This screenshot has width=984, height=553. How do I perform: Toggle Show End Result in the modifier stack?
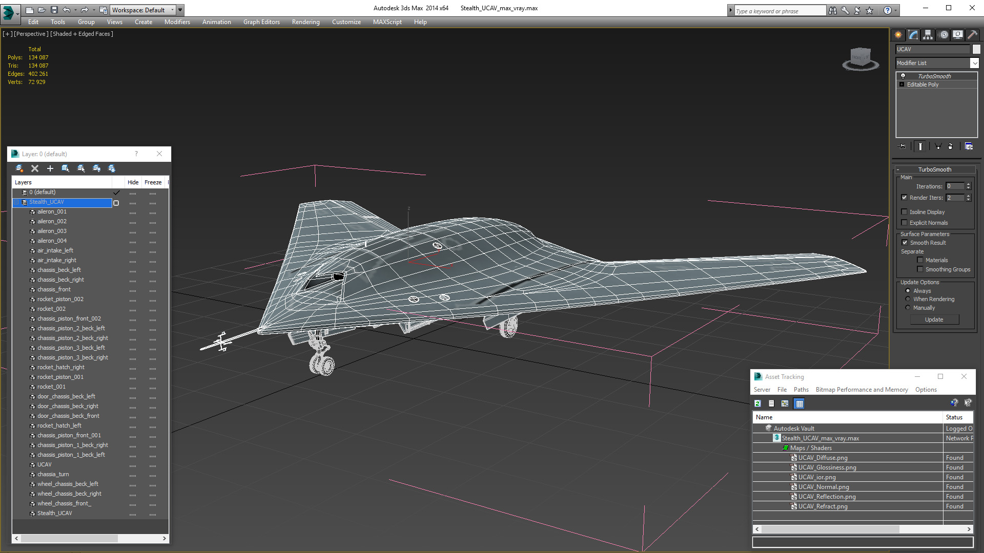(920, 146)
